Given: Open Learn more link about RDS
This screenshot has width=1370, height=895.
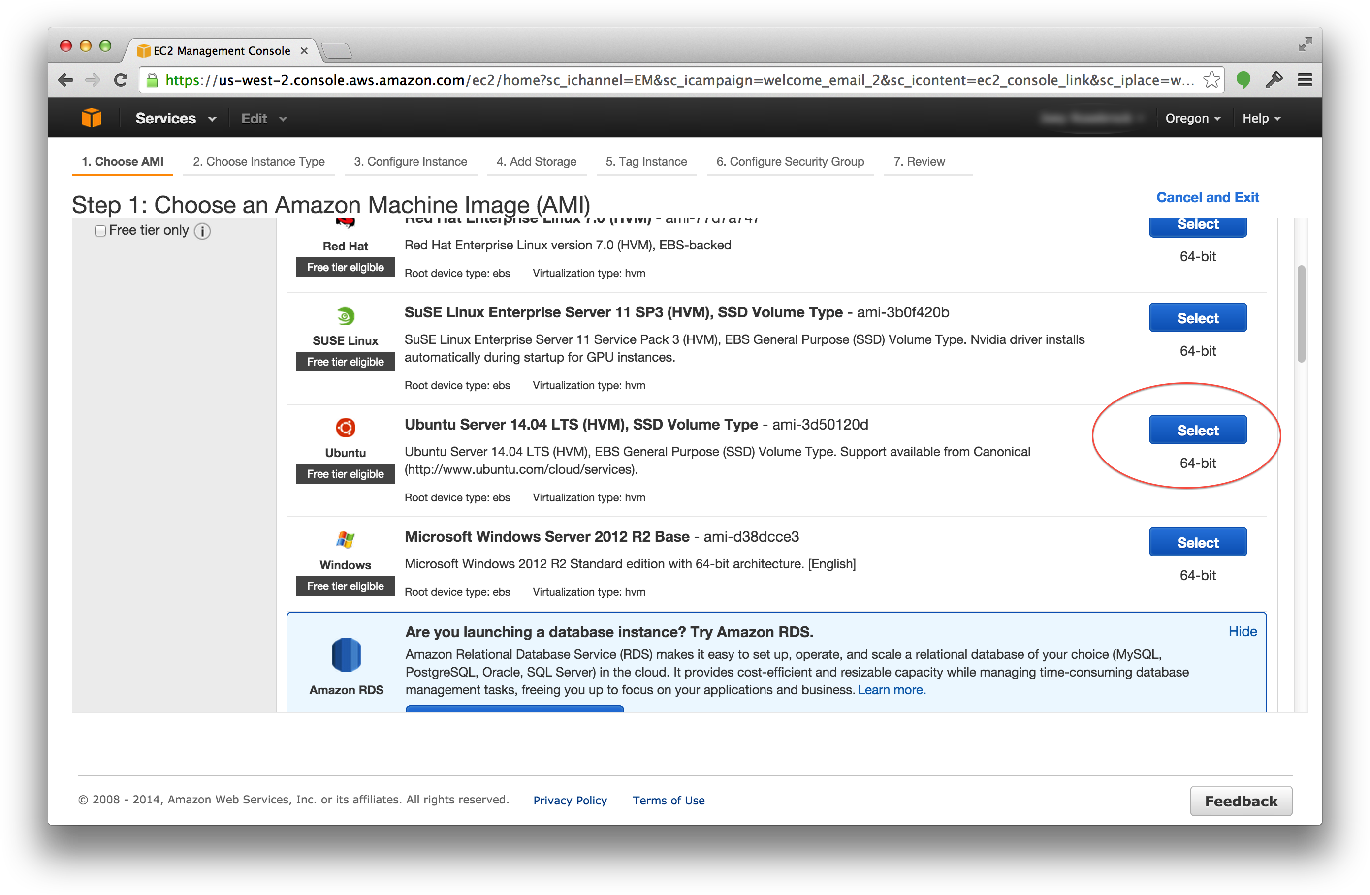Looking at the screenshot, I should coord(891,690).
